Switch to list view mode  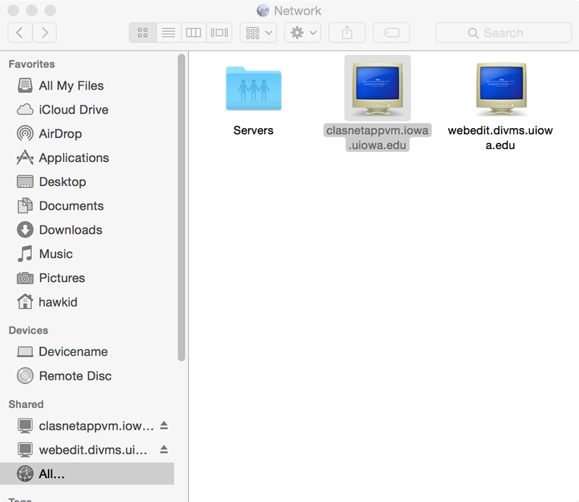tap(168, 33)
